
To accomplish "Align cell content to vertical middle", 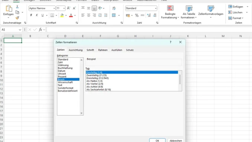I will pos(88,8).
